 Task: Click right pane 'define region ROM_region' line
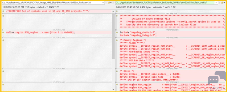[172, 85]
